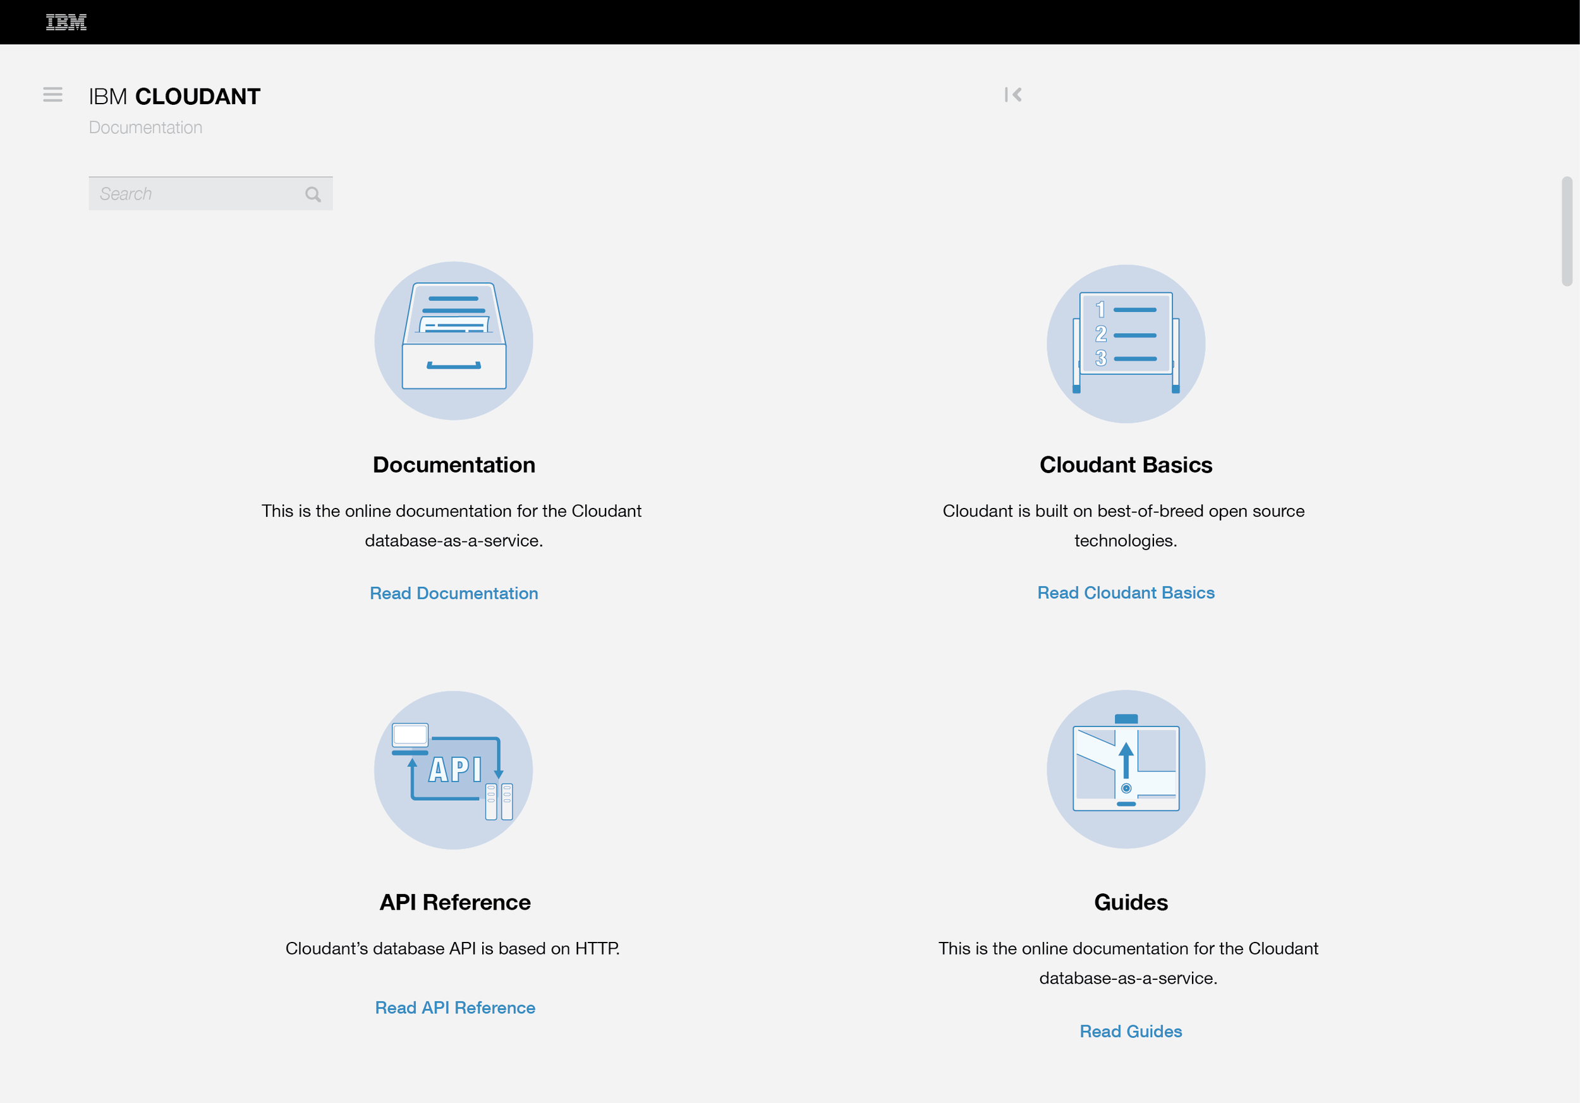Click the gray Documentation subtitle under the title

tap(146, 127)
